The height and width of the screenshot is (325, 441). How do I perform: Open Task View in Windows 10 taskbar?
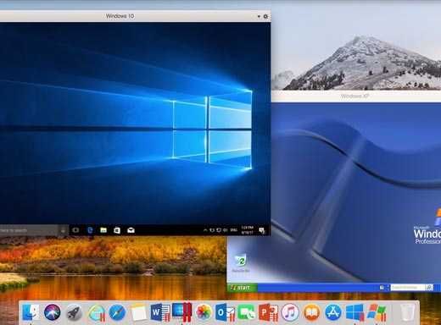click(75, 230)
